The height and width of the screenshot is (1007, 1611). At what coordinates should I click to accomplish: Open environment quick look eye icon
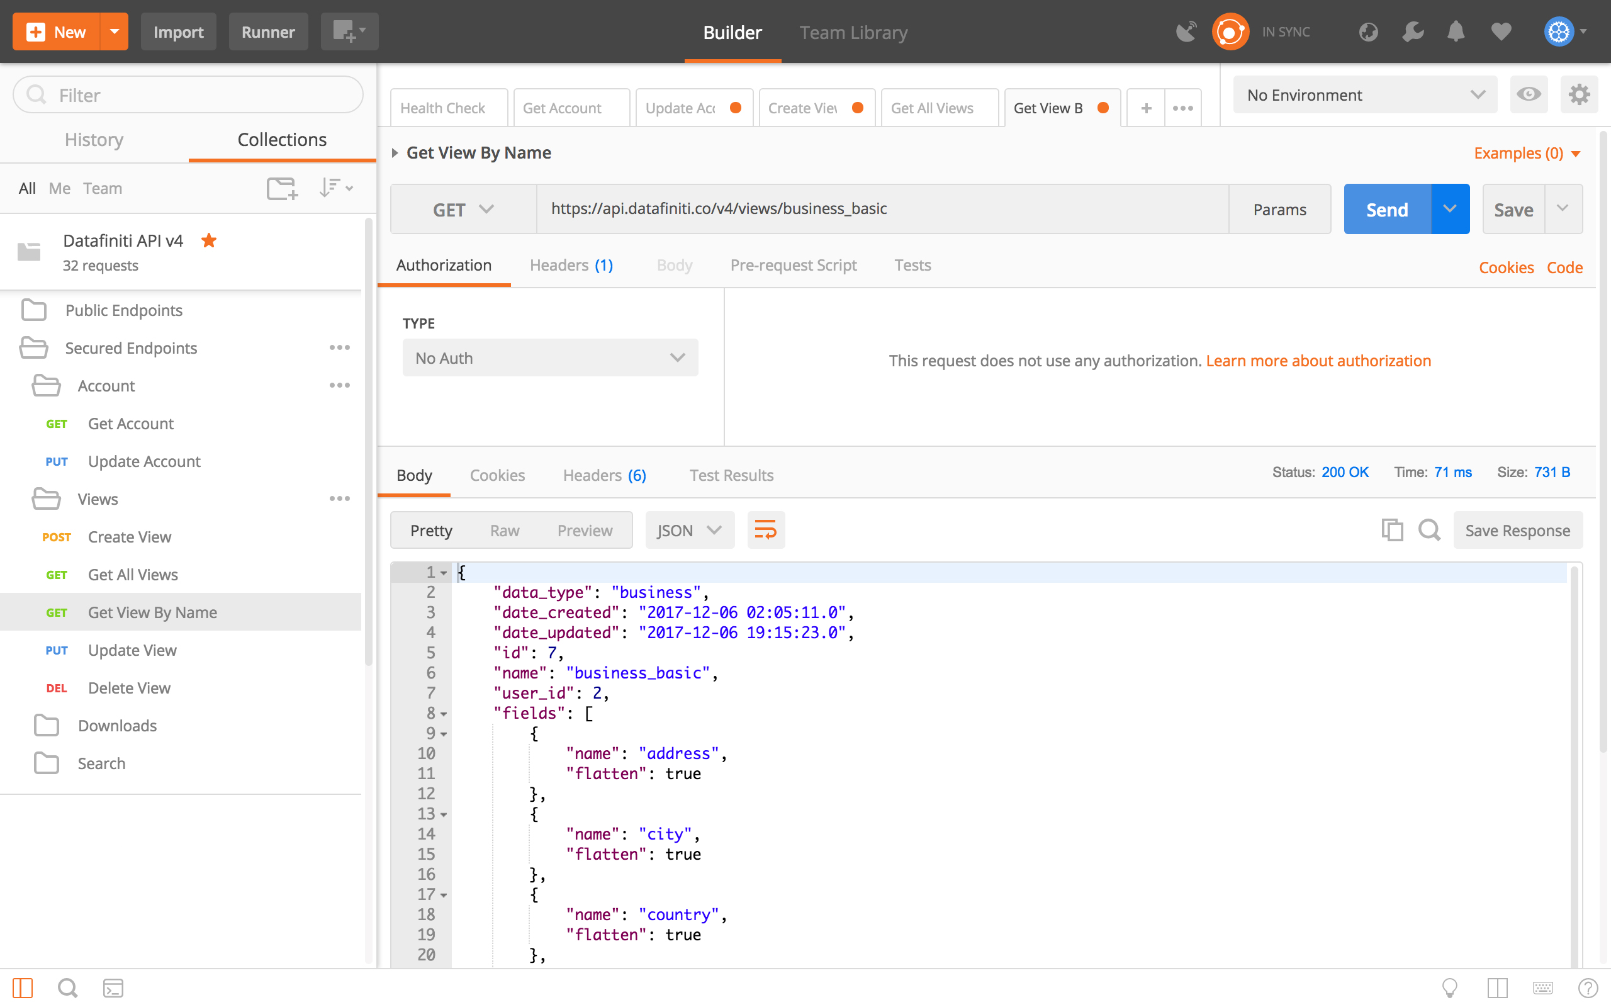1529,94
